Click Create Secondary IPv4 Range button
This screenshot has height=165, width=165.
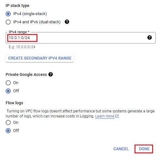40,58
